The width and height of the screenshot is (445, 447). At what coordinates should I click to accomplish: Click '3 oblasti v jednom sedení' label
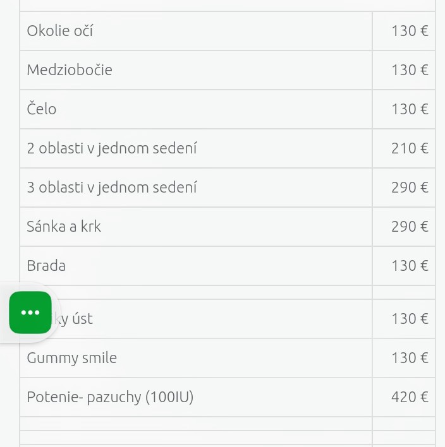coord(112,188)
